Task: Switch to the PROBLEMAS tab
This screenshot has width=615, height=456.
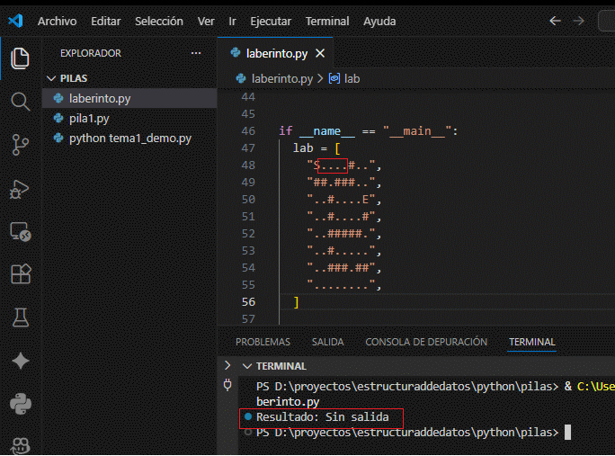Action: point(263,342)
